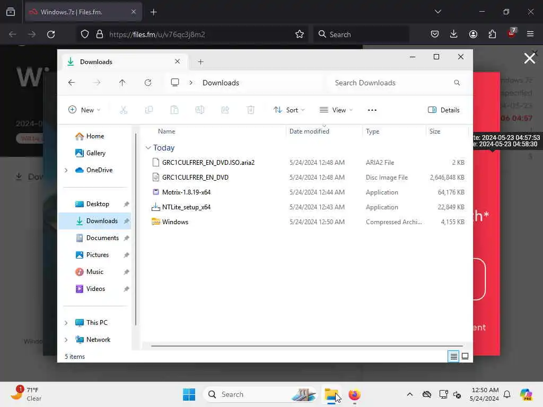Screen dimensions: 543x407
Task: Click breadcrumb chevron before Downloads
Action: pos(191,83)
